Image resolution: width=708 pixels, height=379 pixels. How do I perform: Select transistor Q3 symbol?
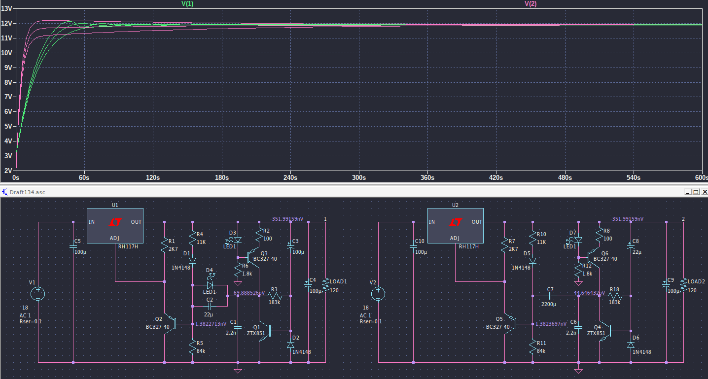click(253, 256)
